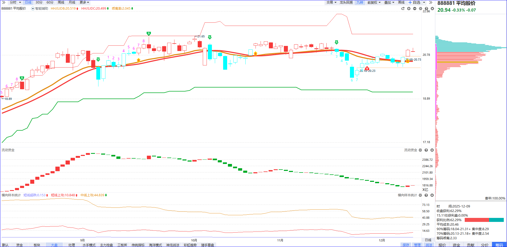Expand the left sidebar double-chevron icon

click(x=3, y=2)
